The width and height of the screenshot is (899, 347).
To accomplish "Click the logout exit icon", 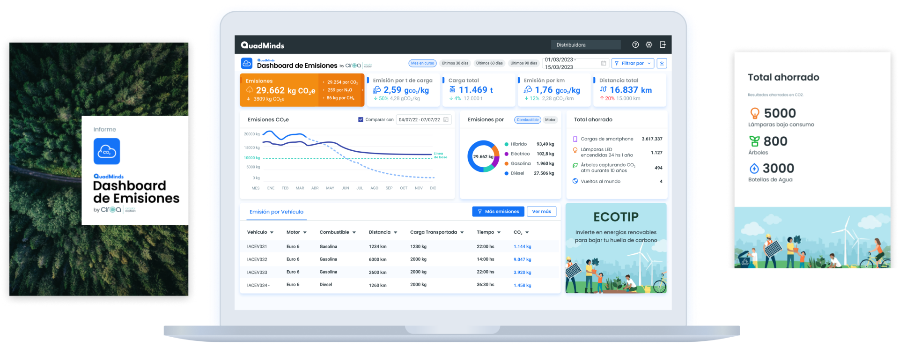I will pos(663,45).
